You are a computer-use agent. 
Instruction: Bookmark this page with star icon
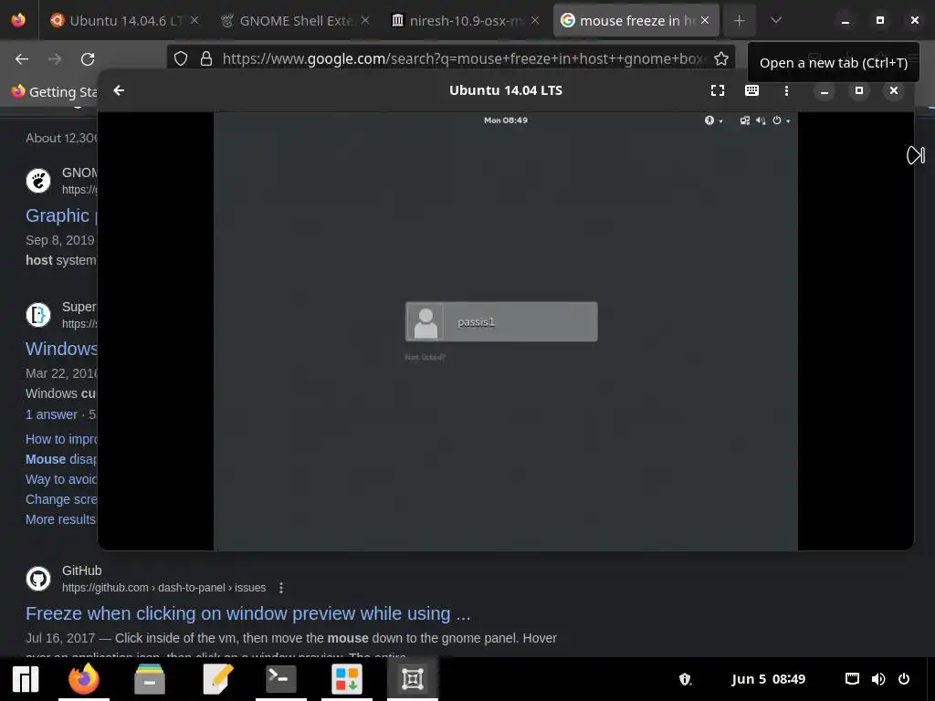(x=721, y=58)
